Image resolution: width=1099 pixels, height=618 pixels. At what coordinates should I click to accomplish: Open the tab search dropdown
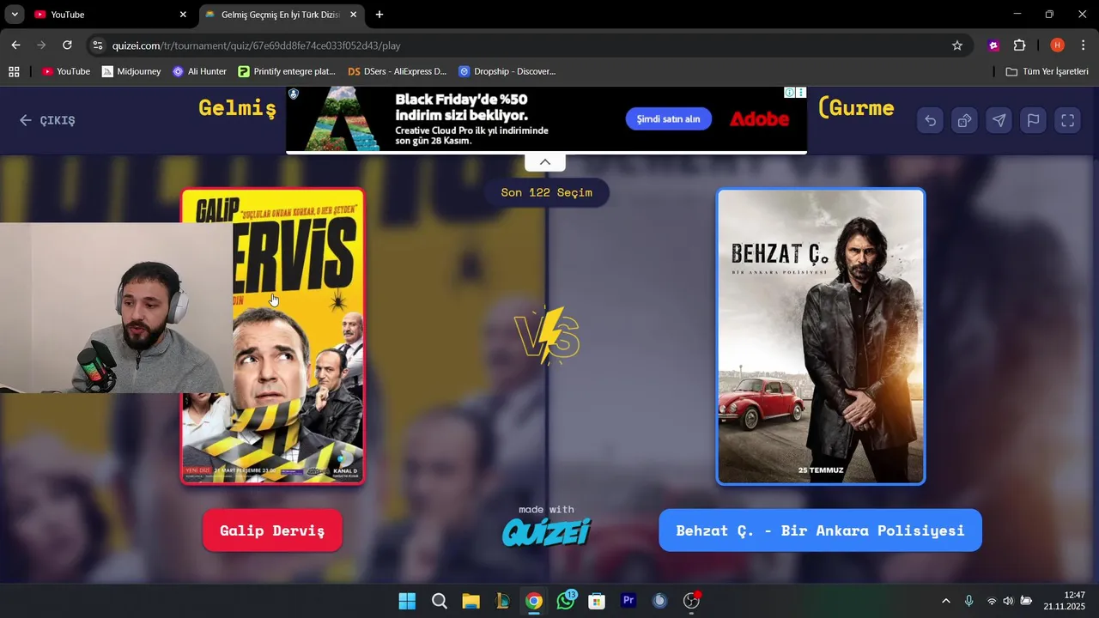[14, 15]
